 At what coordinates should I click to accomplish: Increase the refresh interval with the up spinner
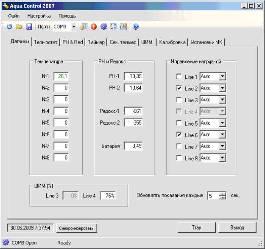[x=223, y=193]
